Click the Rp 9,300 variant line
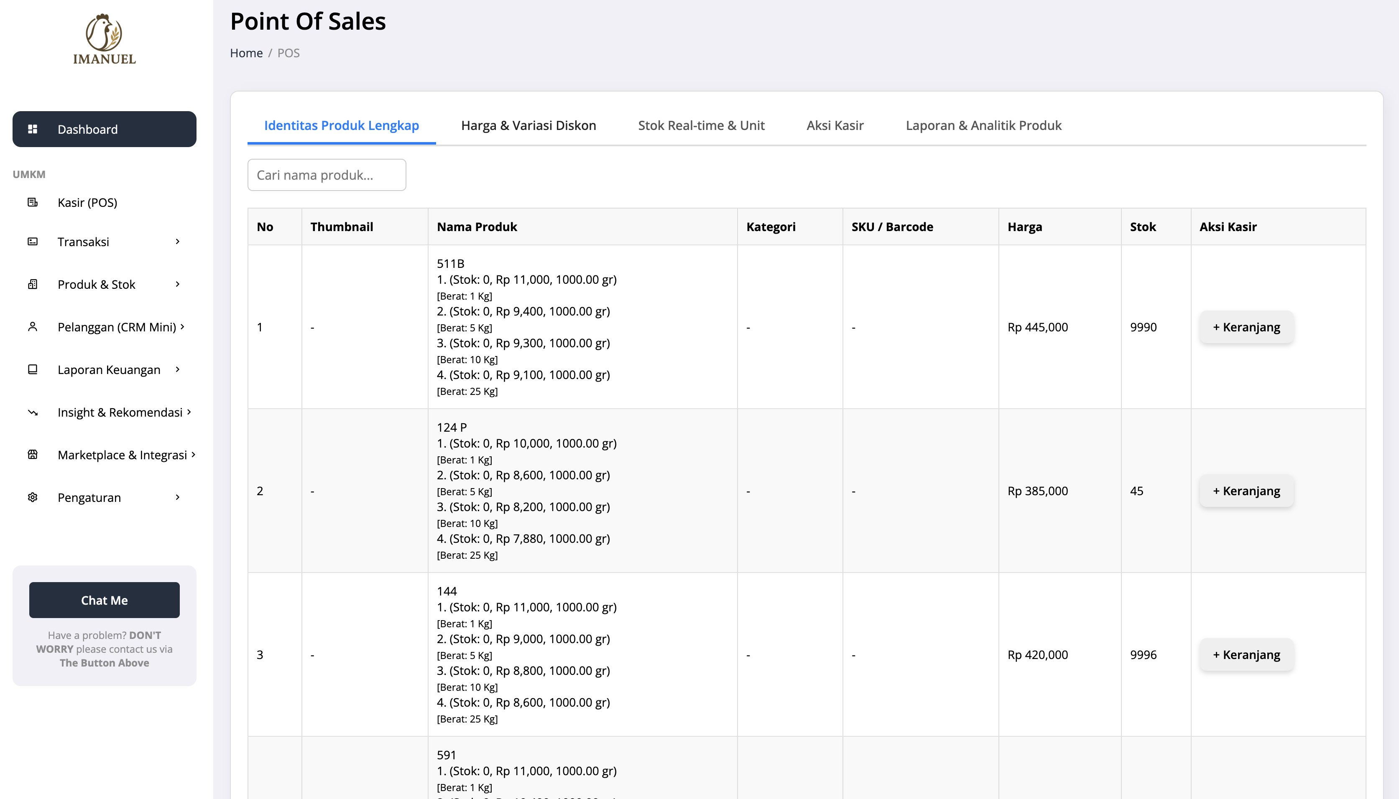The width and height of the screenshot is (1399, 799). pos(523,344)
